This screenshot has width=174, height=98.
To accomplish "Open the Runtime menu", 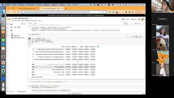I will pos(27,21).
